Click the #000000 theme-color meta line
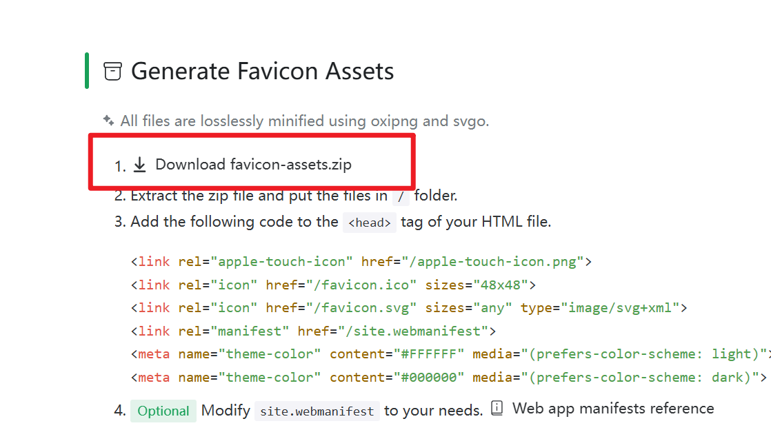 click(x=448, y=377)
